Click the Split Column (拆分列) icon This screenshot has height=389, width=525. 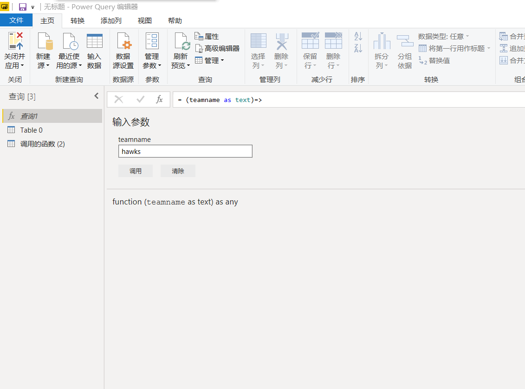382,41
